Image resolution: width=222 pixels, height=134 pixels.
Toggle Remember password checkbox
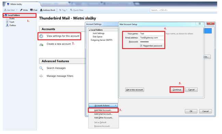point(141,46)
